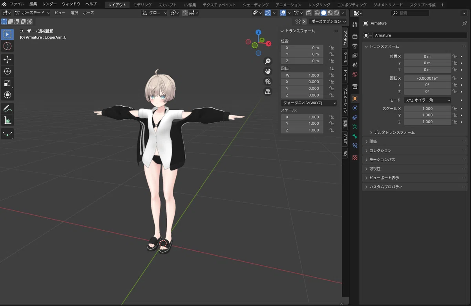Click the pan view hand icon

pos(268,71)
